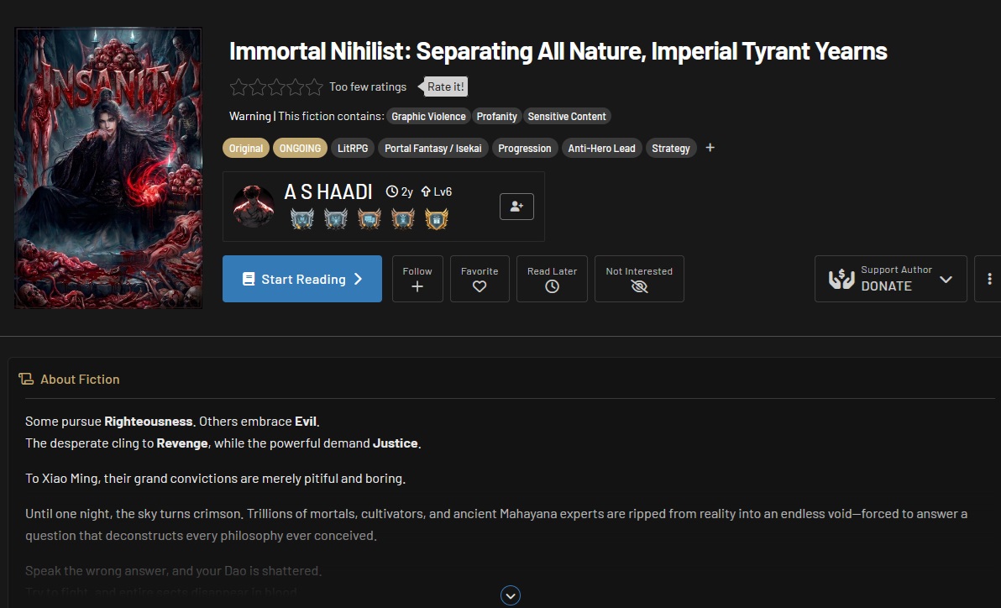Mark fiction as Not Interested
The height and width of the screenshot is (608, 1001).
coord(639,279)
